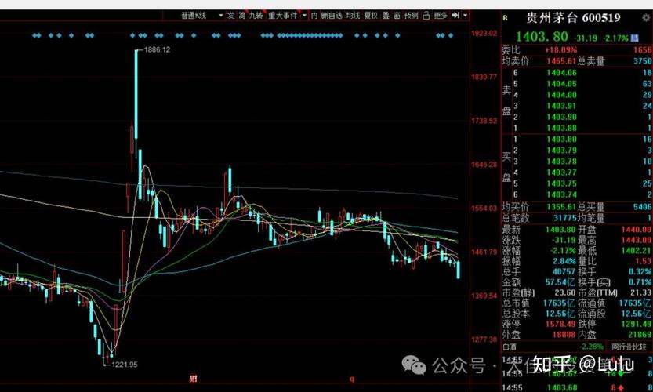Click the 委比 value +18.09%
The height and width of the screenshot is (392, 653).
(x=561, y=50)
